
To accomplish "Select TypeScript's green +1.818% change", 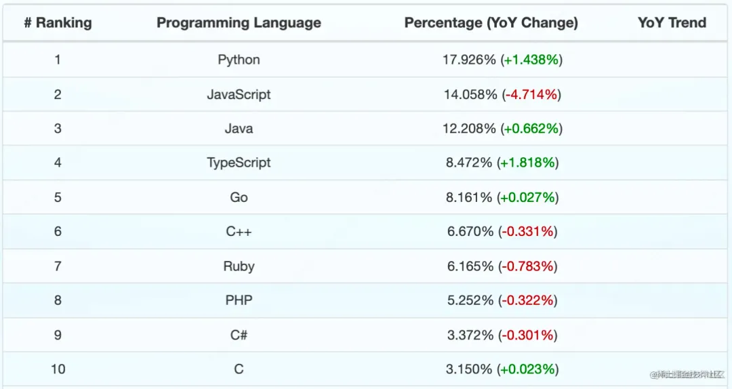I will click(x=529, y=163).
